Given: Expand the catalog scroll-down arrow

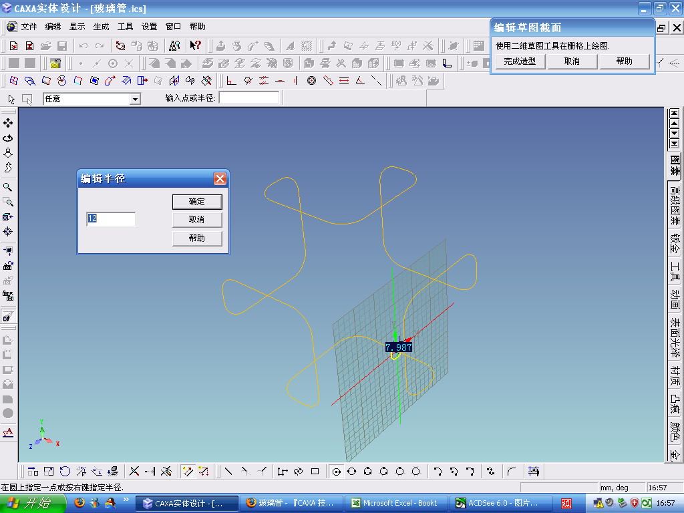Looking at the screenshot, I should click(x=675, y=134).
